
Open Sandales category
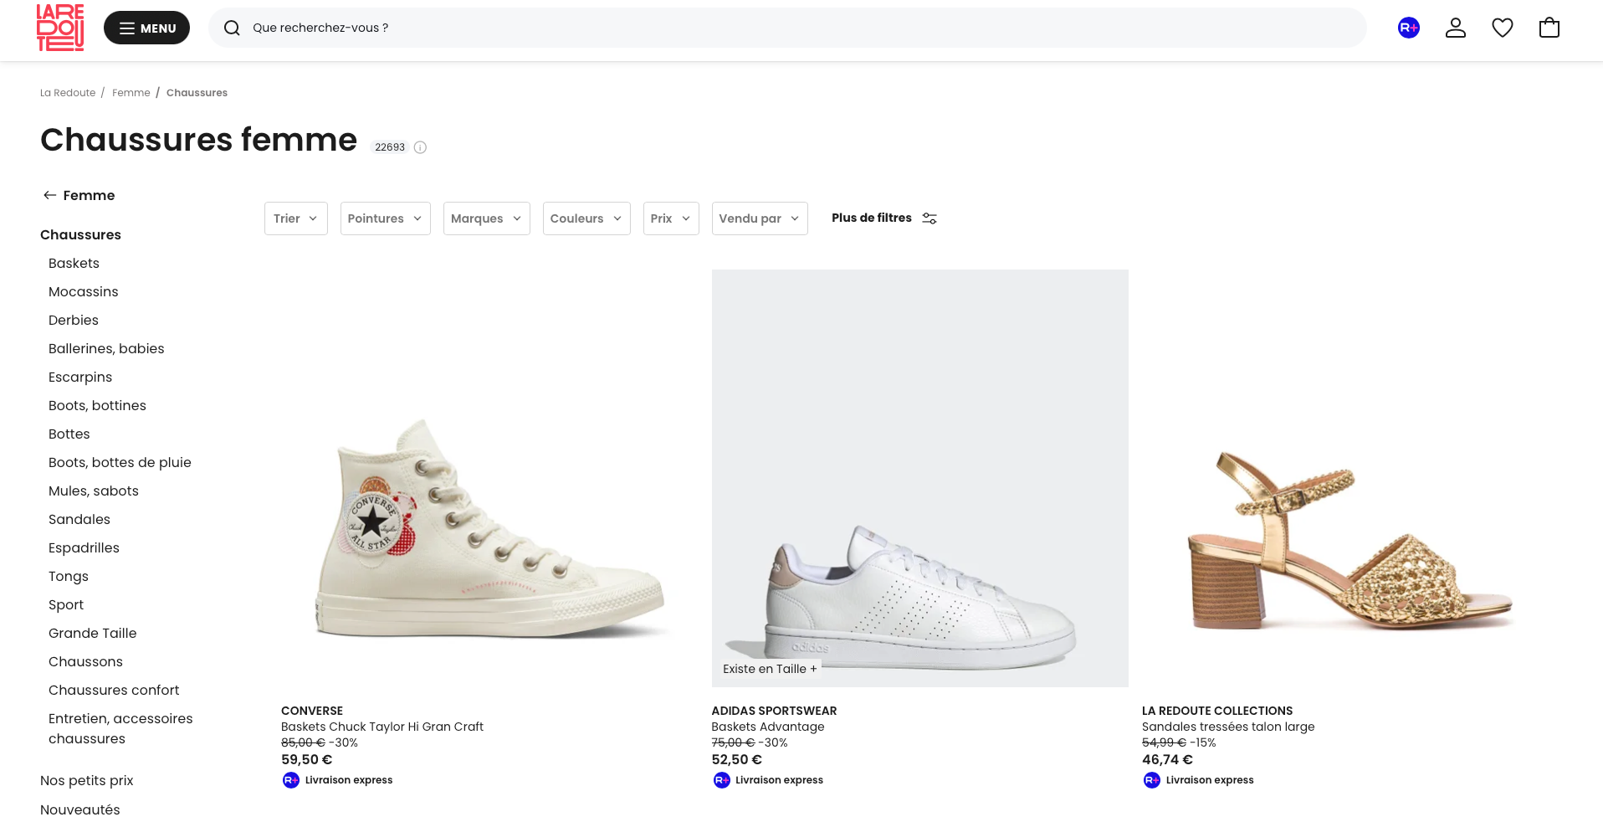[x=79, y=519]
